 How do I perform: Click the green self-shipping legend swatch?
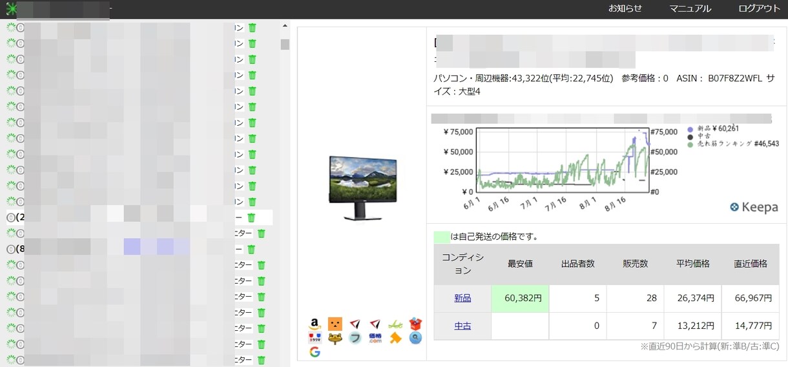(x=441, y=237)
